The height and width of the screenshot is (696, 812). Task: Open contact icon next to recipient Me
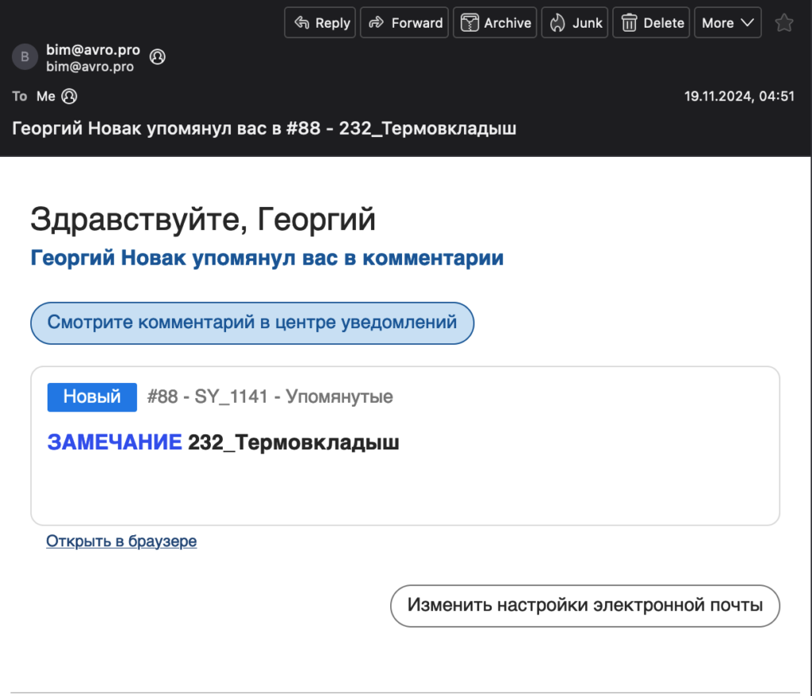click(x=70, y=97)
